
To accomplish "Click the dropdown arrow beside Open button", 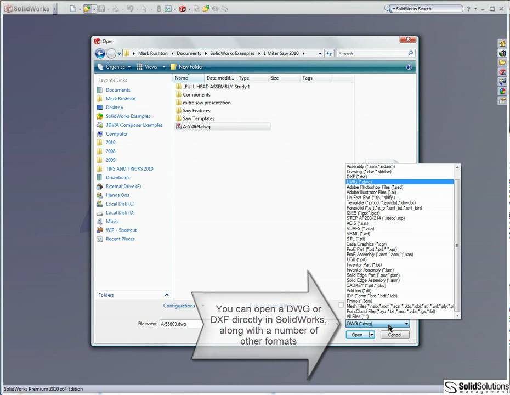I will [372, 335].
